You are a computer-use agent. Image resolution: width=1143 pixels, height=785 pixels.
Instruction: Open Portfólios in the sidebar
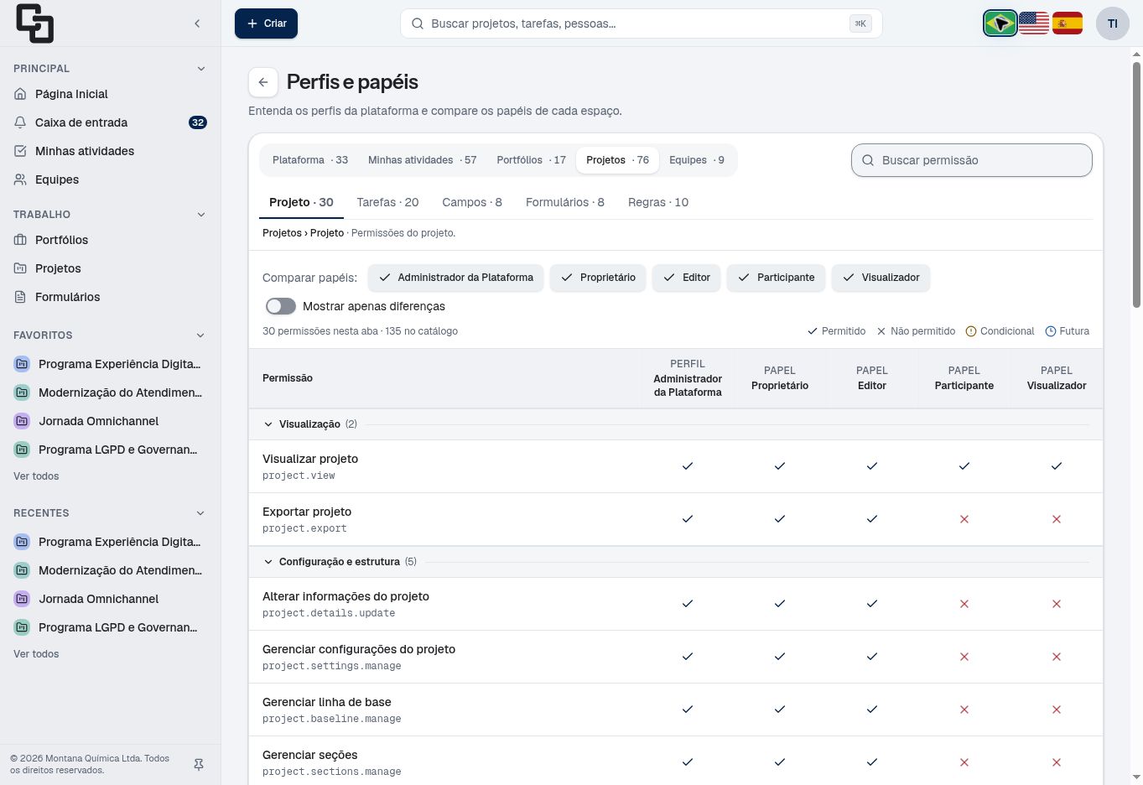(110, 240)
